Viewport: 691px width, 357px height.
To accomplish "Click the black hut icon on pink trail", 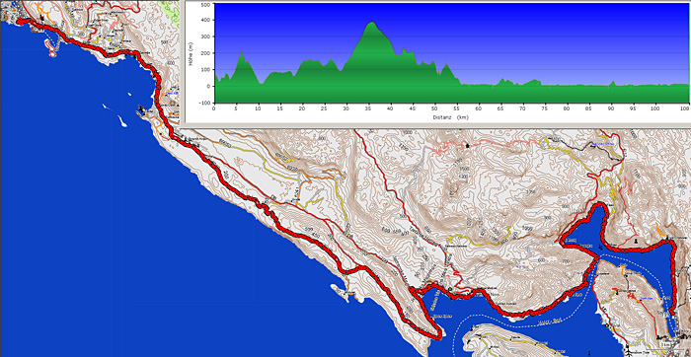I will [x=468, y=145].
